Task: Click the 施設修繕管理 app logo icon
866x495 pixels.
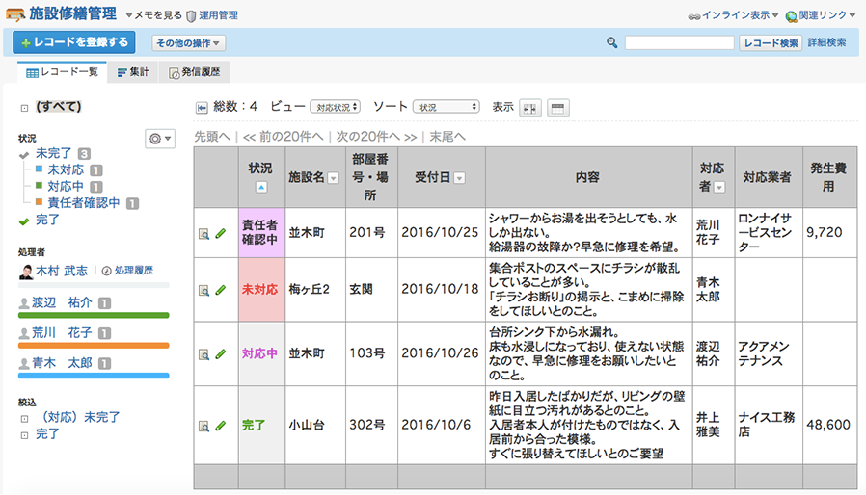Action: pyautogui.click(x=15, y=14)
